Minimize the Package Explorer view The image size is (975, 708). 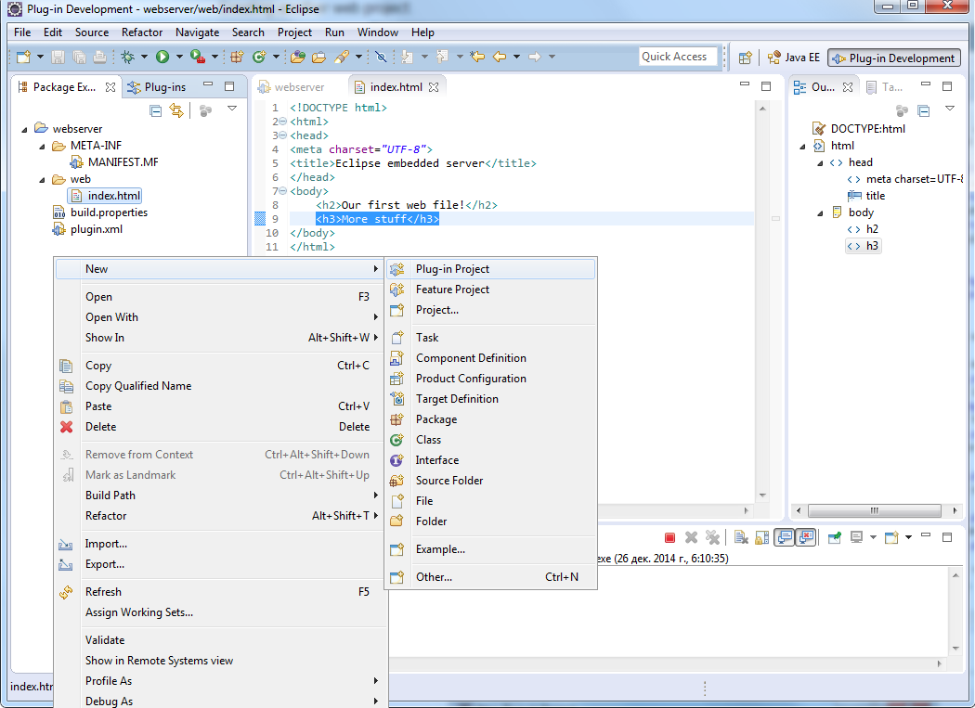click(208, 85)
